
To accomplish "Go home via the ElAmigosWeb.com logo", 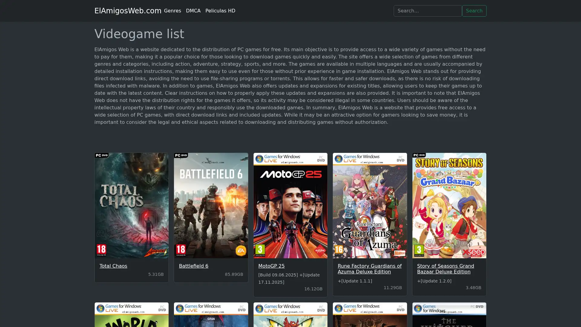I will (128, 11).
